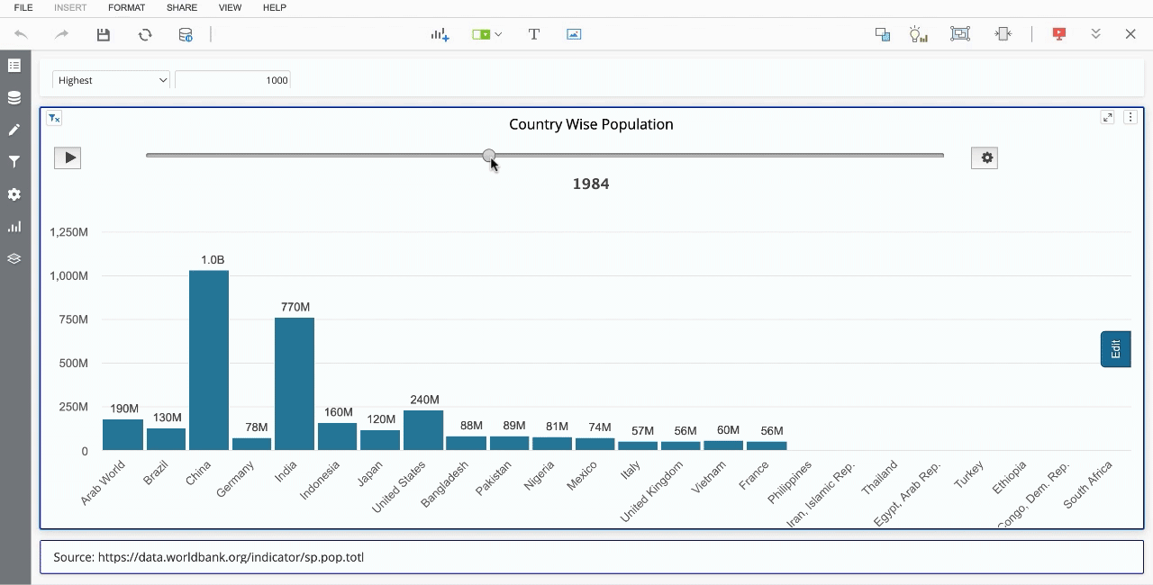Click the Edit button on the chart
The image size is (1153, 585).
pyautogui.click(x=1115, y=349)
